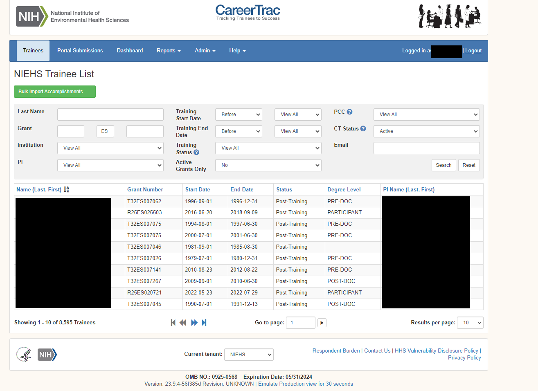Screen dimensions: 538x391
Task: Switch to the Portal Submissions tab
Action: (80, 51)
